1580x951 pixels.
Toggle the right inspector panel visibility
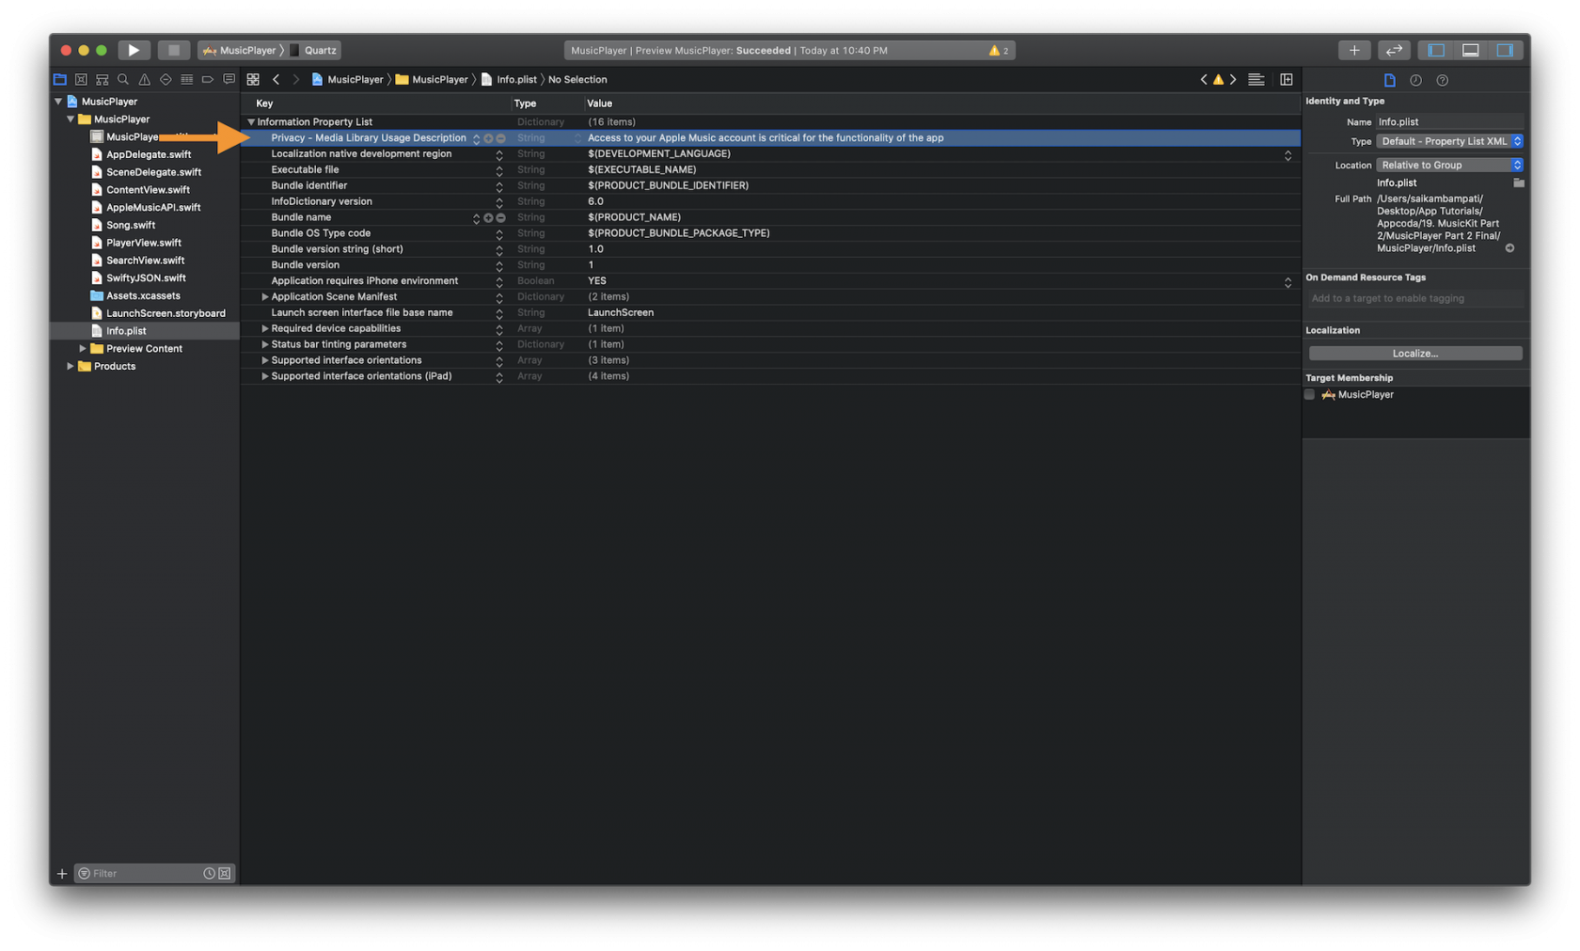(x=1507, y=49)
